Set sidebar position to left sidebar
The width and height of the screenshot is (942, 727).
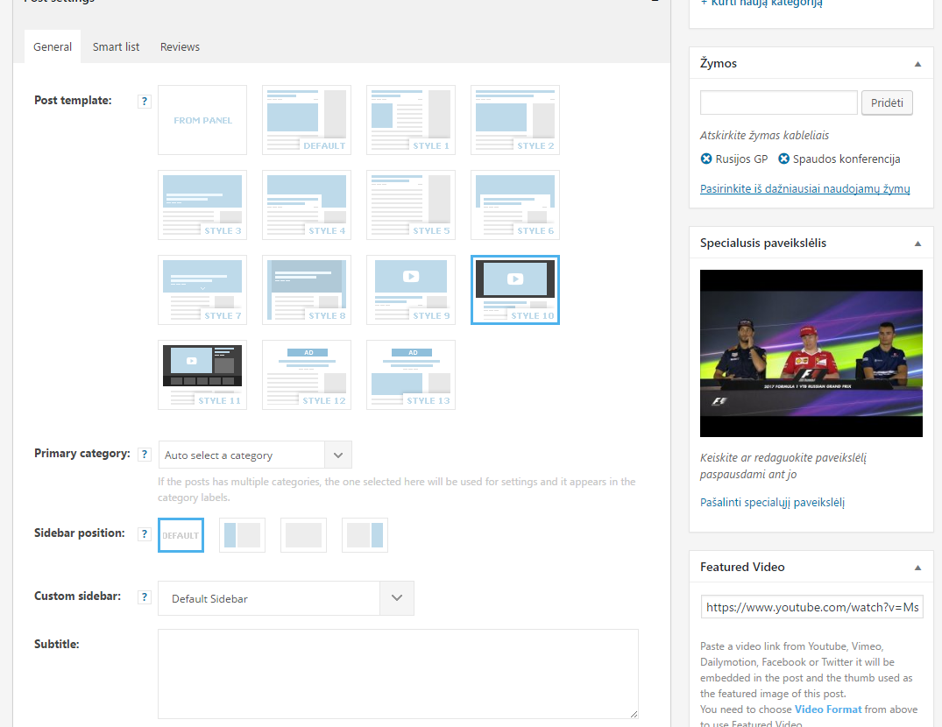(x=242, y=535)
